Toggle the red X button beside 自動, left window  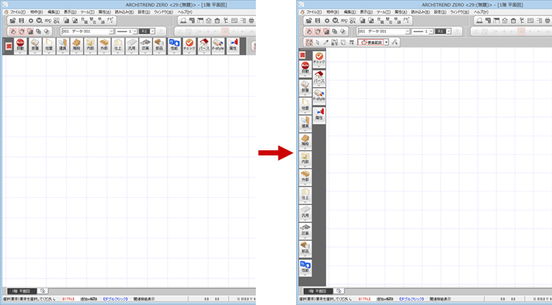click(7, 45)
